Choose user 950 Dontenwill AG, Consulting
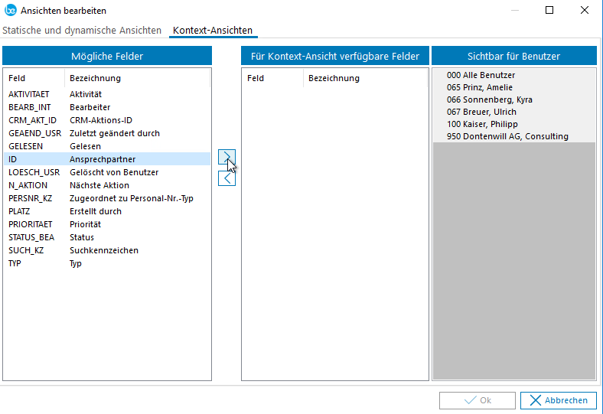The height and width of the screenshot is (414, 603). coord(507,136)
